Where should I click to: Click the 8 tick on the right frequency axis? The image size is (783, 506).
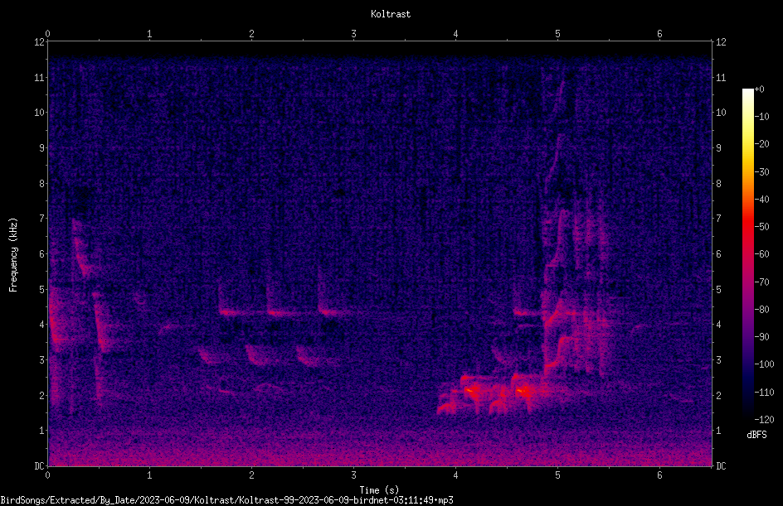718,184
